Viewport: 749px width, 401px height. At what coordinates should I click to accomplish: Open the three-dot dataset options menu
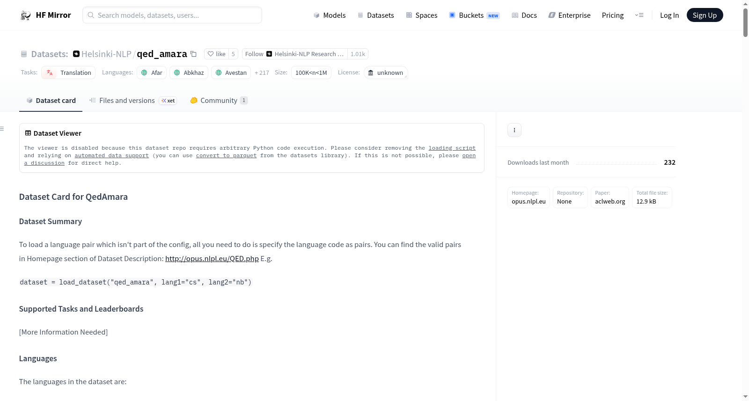[x=514, y=130]
